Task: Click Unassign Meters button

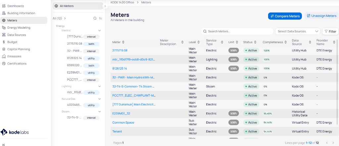Action: [x=321, y=16]
